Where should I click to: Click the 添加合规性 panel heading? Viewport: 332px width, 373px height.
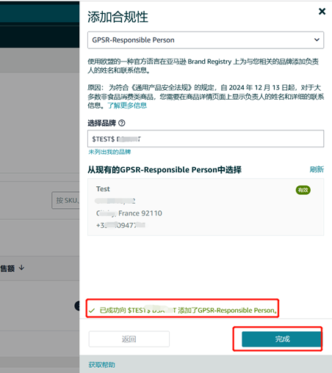tap(118, 17)
